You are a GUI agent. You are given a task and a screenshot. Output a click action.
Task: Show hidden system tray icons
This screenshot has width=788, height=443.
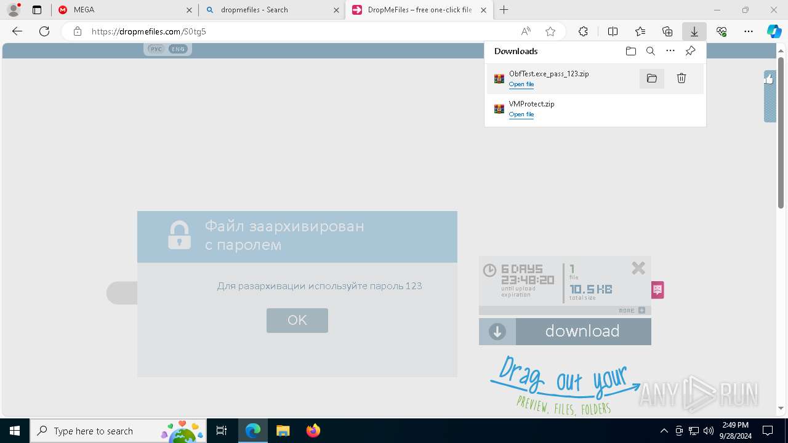pos(664,431)
